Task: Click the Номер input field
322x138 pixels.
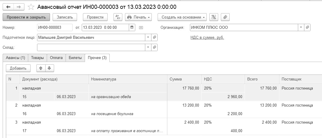Action: [55, 28]
